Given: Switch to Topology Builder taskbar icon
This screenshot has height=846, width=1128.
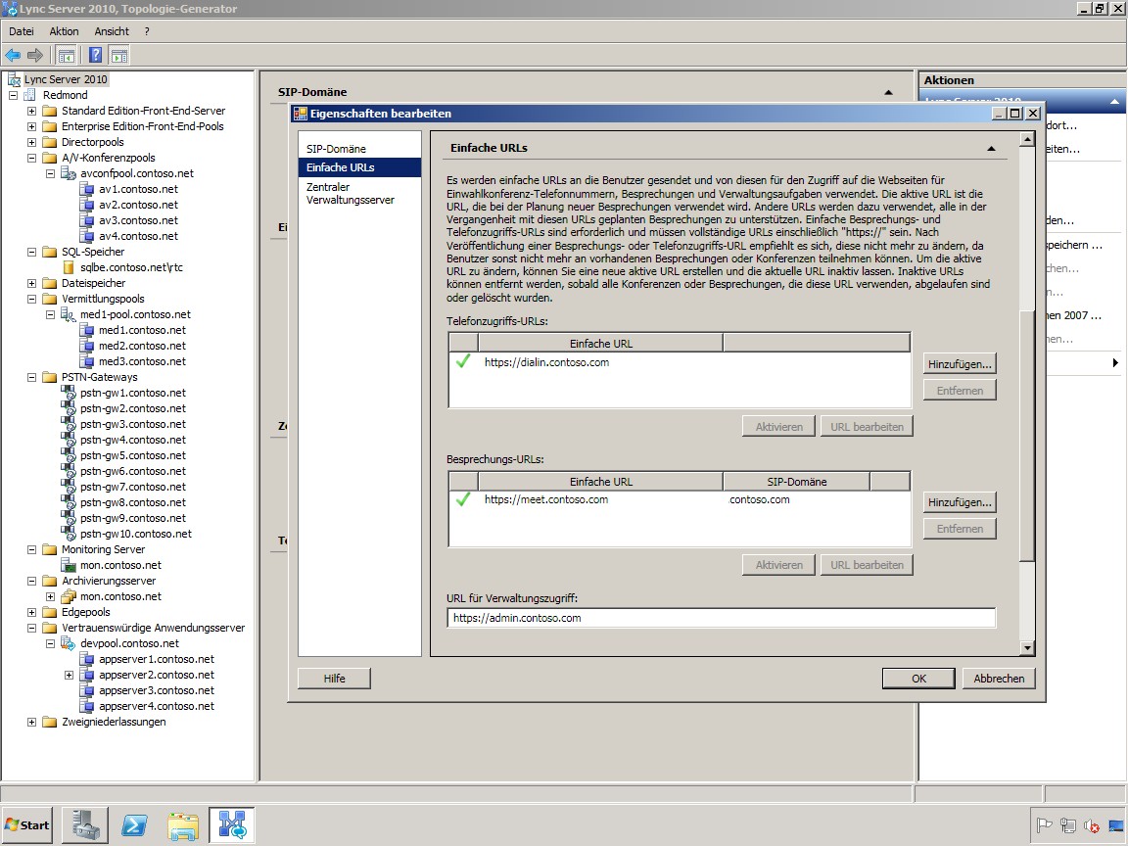Looking at the screenshot, I should tap(232, 824).
